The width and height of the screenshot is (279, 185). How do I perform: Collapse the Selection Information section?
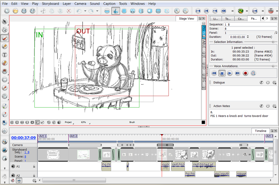(x=273, y=42)
